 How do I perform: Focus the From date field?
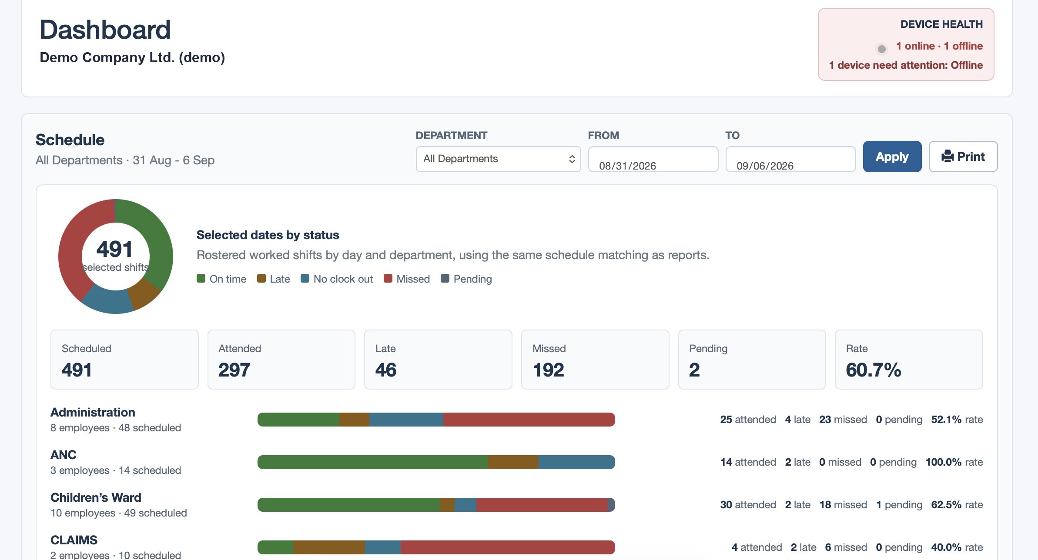[653, 159]
